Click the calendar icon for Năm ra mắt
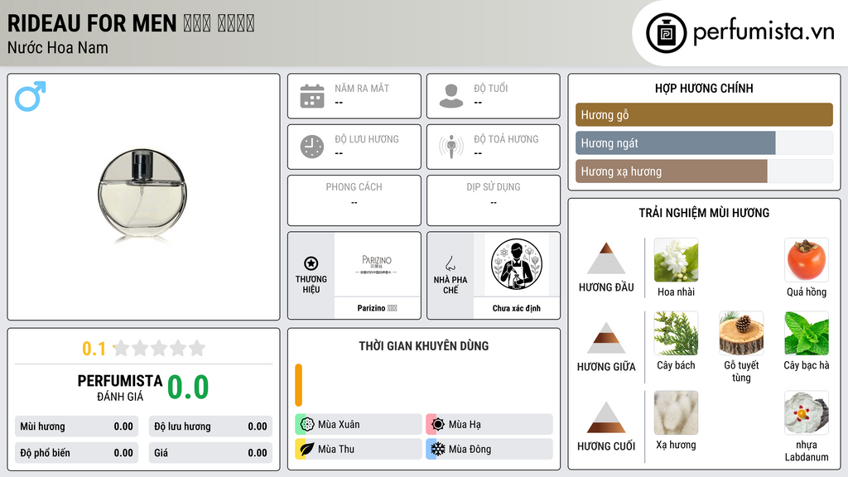The image size is (848, 477). pos(312,96)
